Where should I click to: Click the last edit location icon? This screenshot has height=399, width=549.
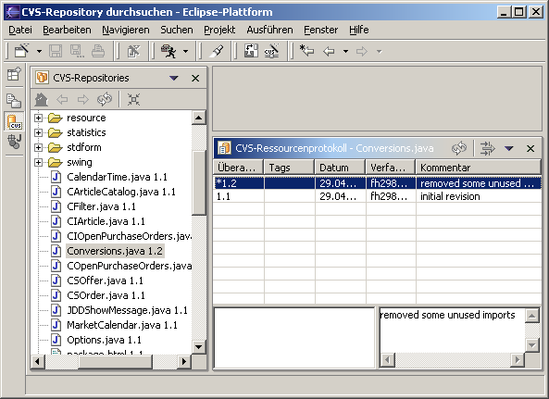pyautogui.click(x=306, y=51)
